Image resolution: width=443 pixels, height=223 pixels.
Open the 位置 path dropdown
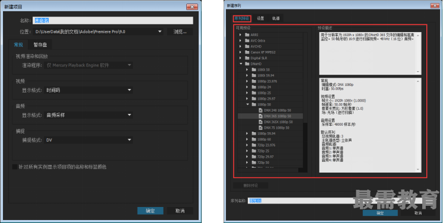[x=160, y=31]
